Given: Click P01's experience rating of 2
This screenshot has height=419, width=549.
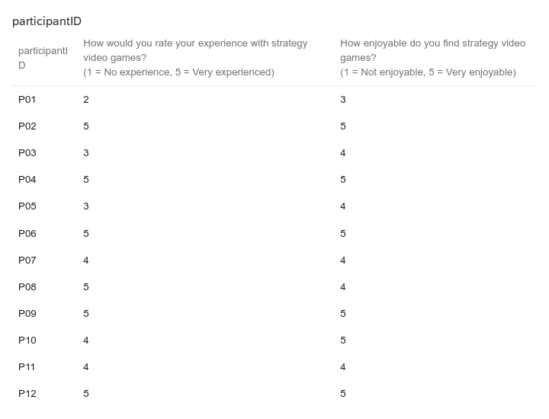Looking at the screenshot, I should pos(86,100).
